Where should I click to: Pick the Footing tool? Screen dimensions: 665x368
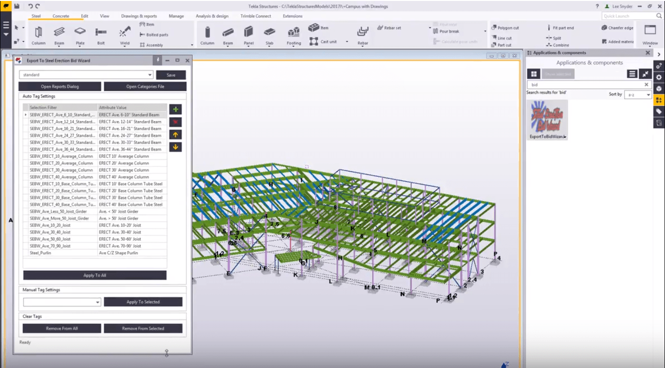[294, 36]
